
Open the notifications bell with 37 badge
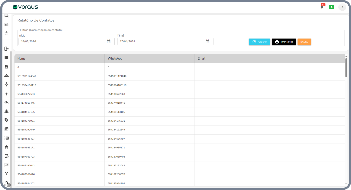coord(322,7)
